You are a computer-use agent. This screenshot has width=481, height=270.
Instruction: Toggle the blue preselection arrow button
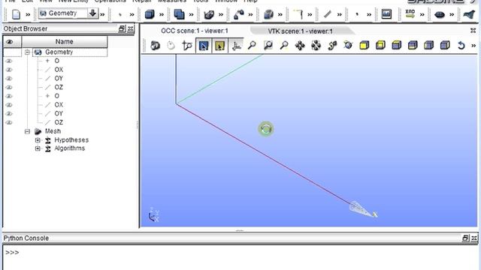tap(204, 46)
